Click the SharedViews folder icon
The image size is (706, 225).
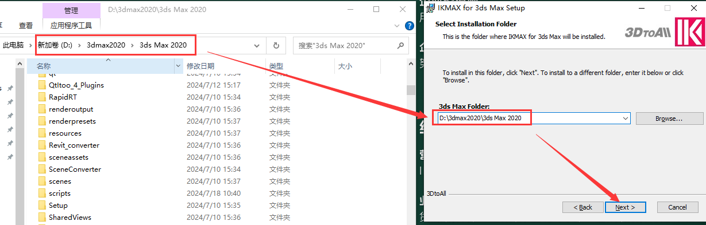tap(41, 217)
